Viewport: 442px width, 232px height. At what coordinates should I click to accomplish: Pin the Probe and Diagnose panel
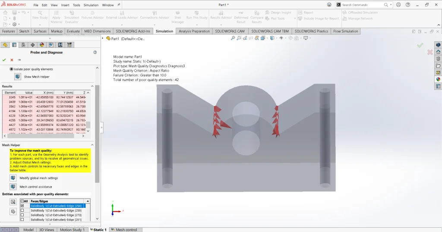point(19,60)
